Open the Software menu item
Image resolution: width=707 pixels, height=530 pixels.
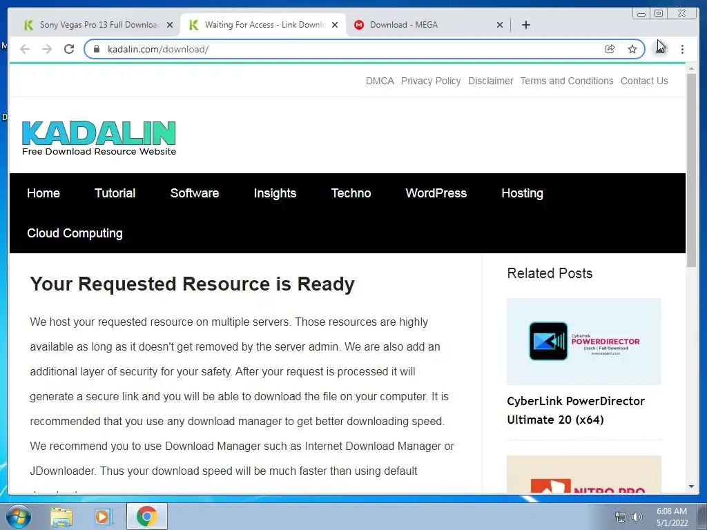click(194, 193)
